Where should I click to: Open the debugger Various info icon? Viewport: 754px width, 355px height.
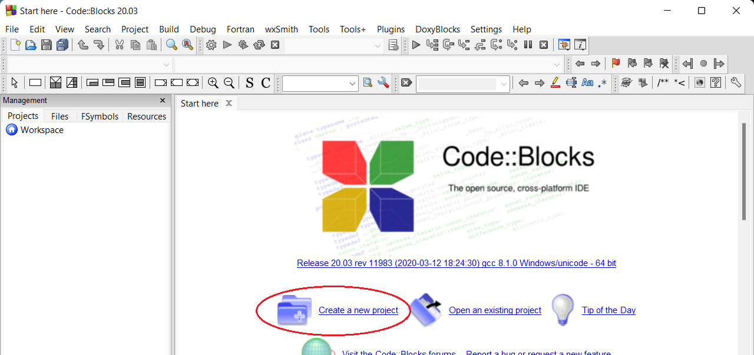[x=580, y=45]
